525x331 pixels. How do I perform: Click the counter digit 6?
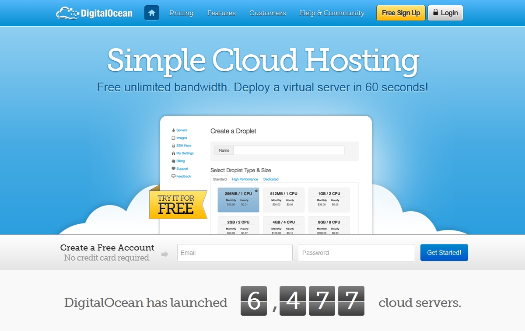(x=254, y=301)
